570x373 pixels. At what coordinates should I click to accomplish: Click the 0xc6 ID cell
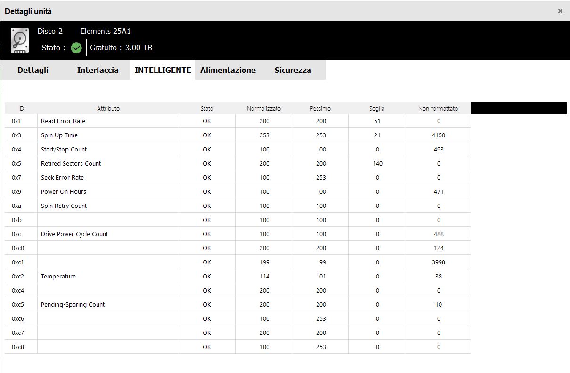pos(21,318)
